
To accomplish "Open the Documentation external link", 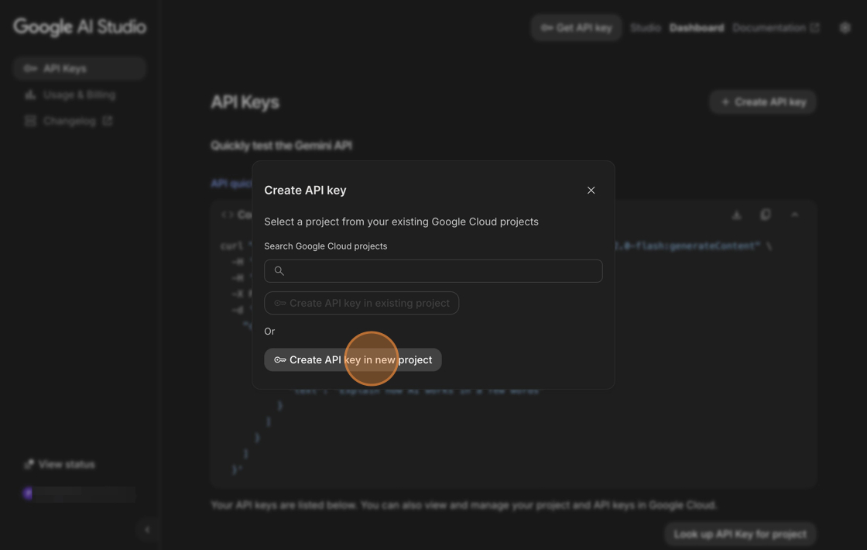I will pyautogui.click(x=775, y=28).
